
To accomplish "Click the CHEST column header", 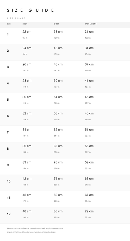I will tap(56, 24).
